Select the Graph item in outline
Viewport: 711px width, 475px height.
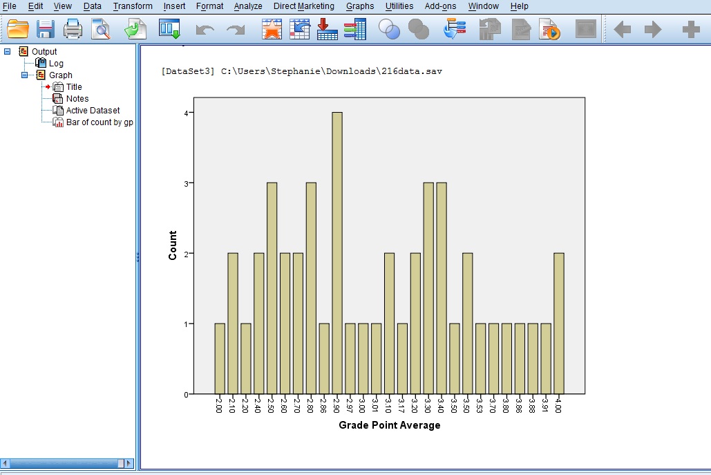click(60, 75)
